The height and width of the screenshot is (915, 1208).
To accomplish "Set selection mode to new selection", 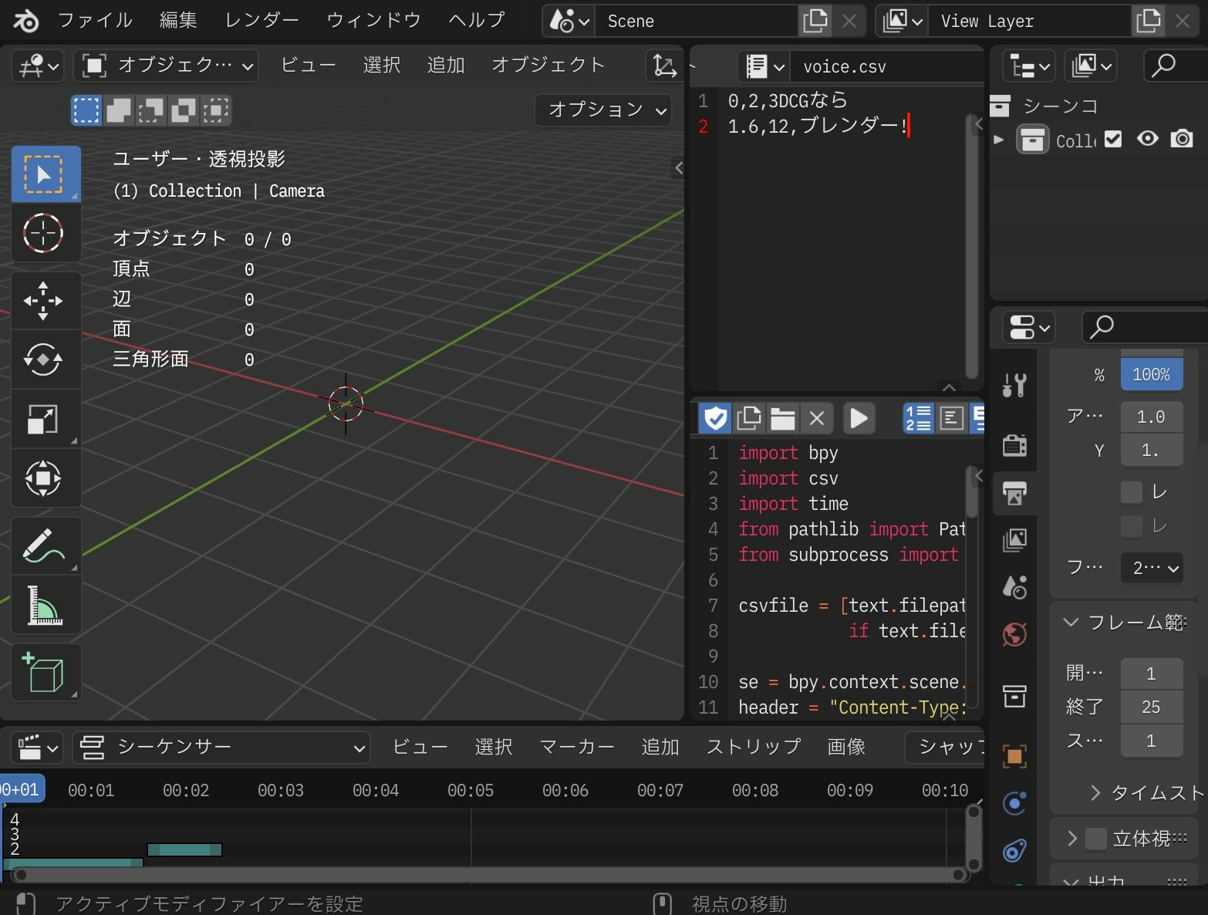I will [86, 110].
